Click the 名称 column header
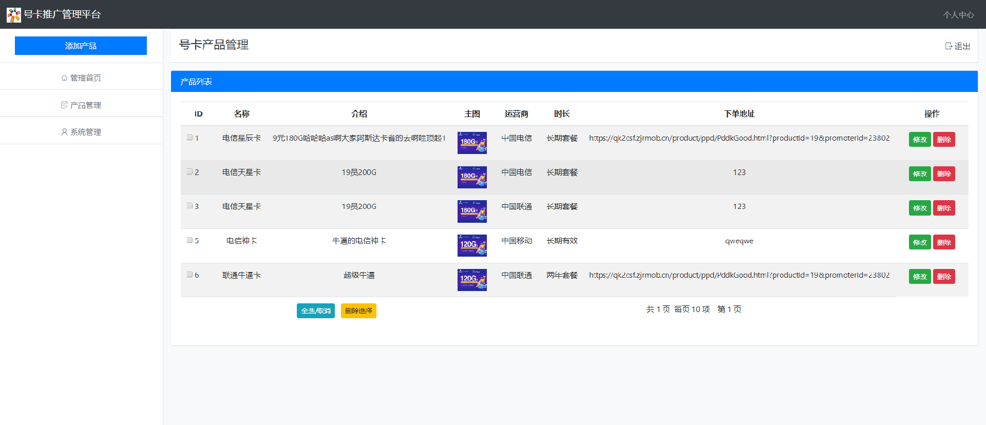 [x=241, y=114]
